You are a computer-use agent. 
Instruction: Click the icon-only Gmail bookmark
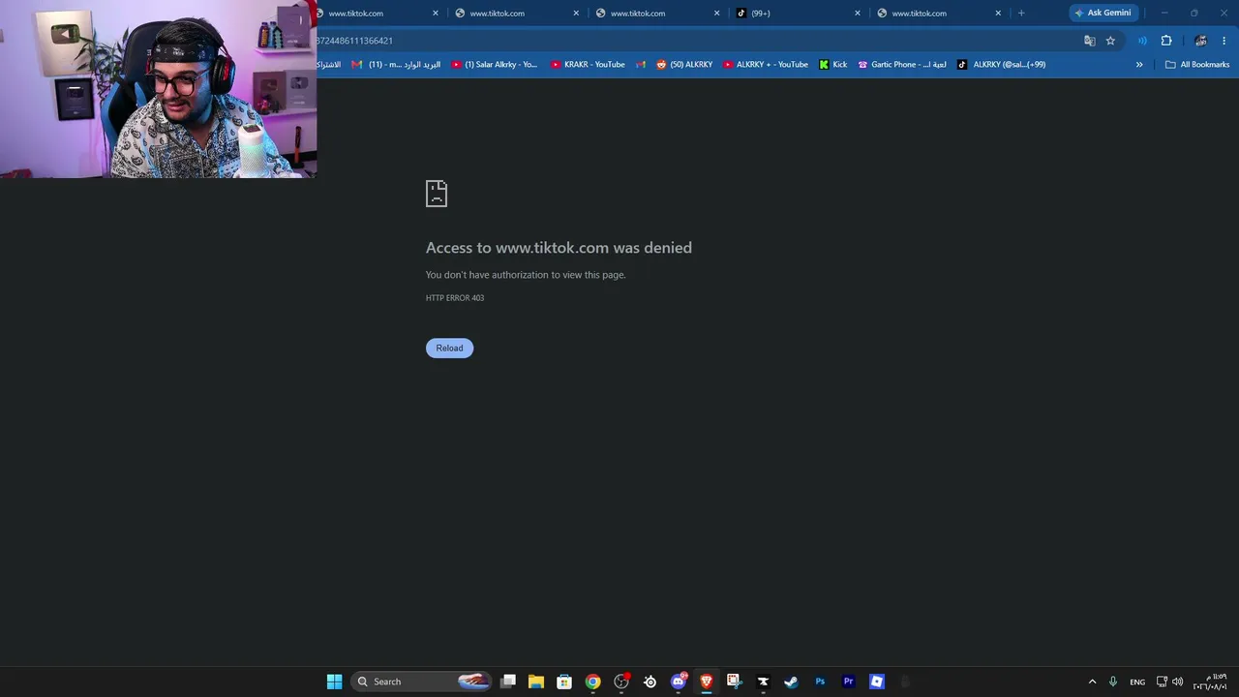tap(641, 65)
